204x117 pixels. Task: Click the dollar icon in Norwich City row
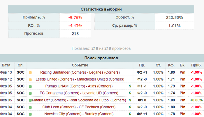(130, 114)
